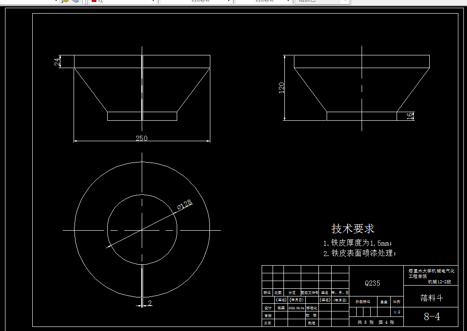Click the 审核 cell
The height and width of the screenshot is (331, 467).
(x=268, y=316)
